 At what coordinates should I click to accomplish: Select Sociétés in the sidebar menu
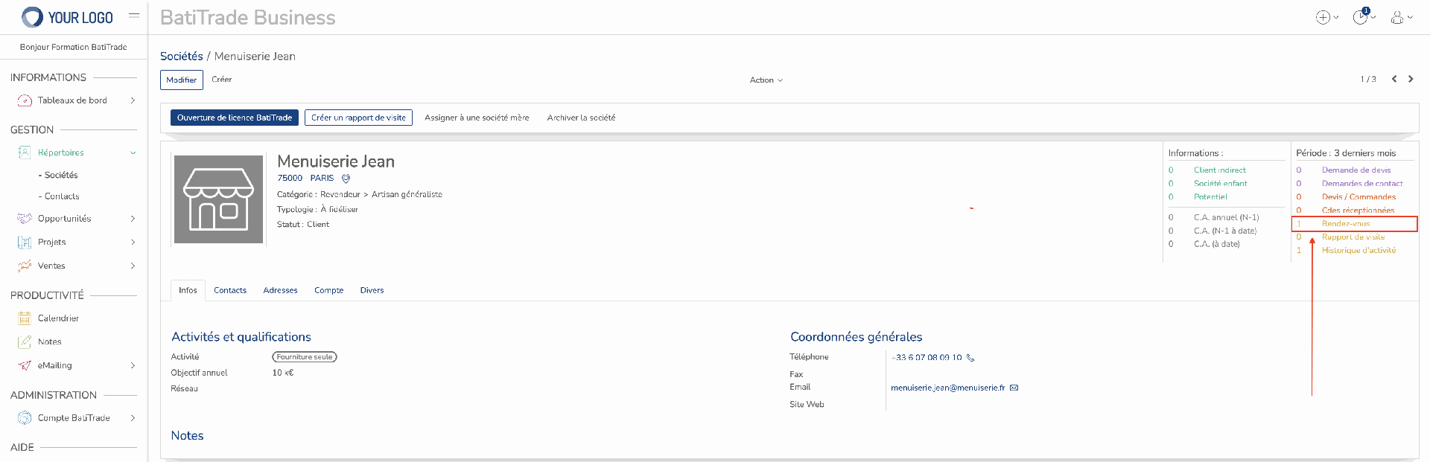pyautogui.click(x=61, y=175)
